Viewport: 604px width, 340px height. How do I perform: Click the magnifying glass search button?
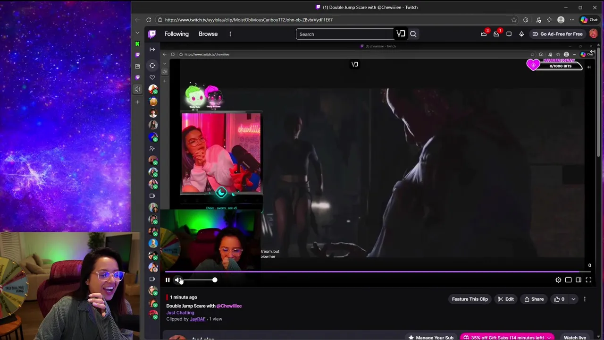(413, 34)
